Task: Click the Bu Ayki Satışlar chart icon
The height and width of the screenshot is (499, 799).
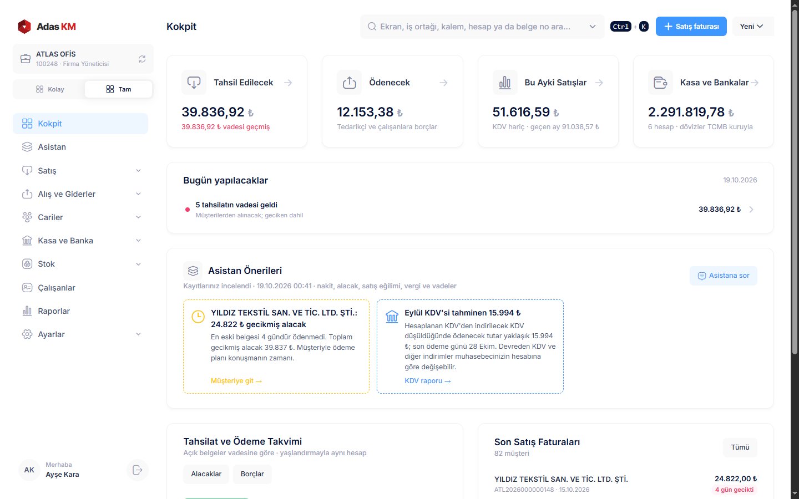Action: pos(505,83)
